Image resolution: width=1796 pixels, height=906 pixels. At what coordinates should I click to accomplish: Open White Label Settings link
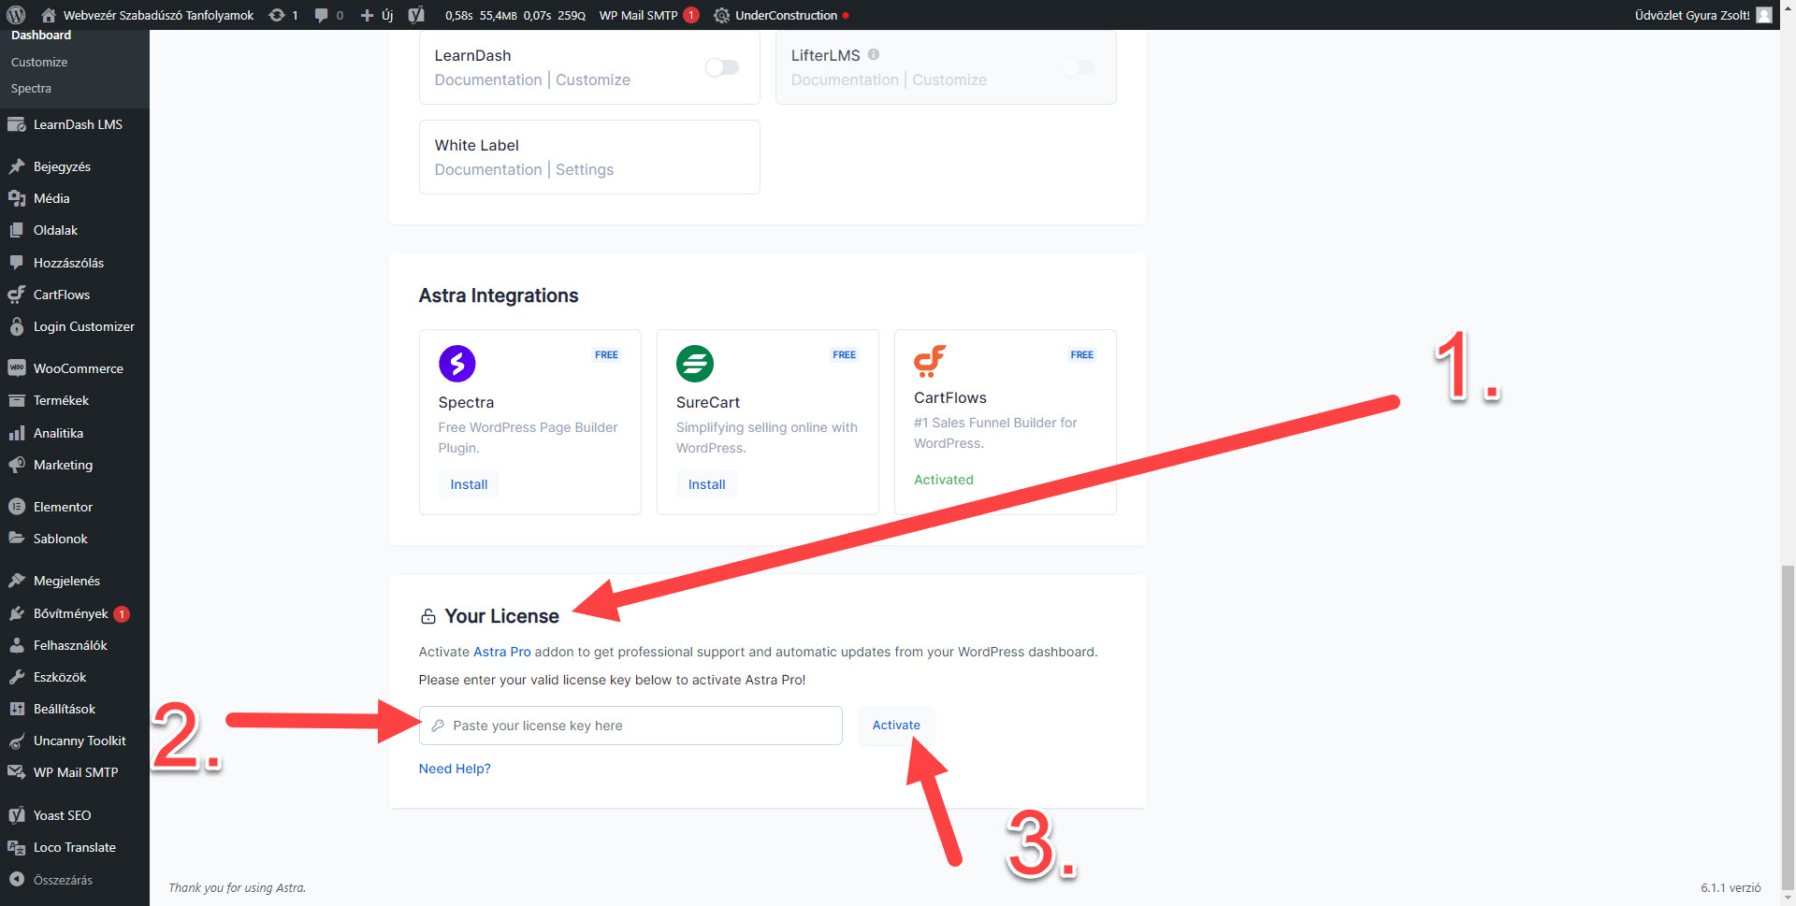pyautogui.click(x=585, y=169)
